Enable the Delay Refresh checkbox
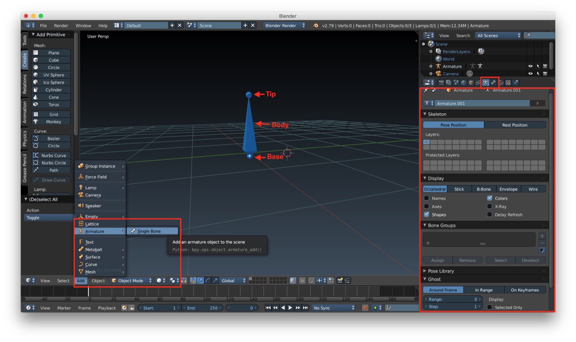Image resolution: width=576 pixels, height=342 pixels. point(490,214)
